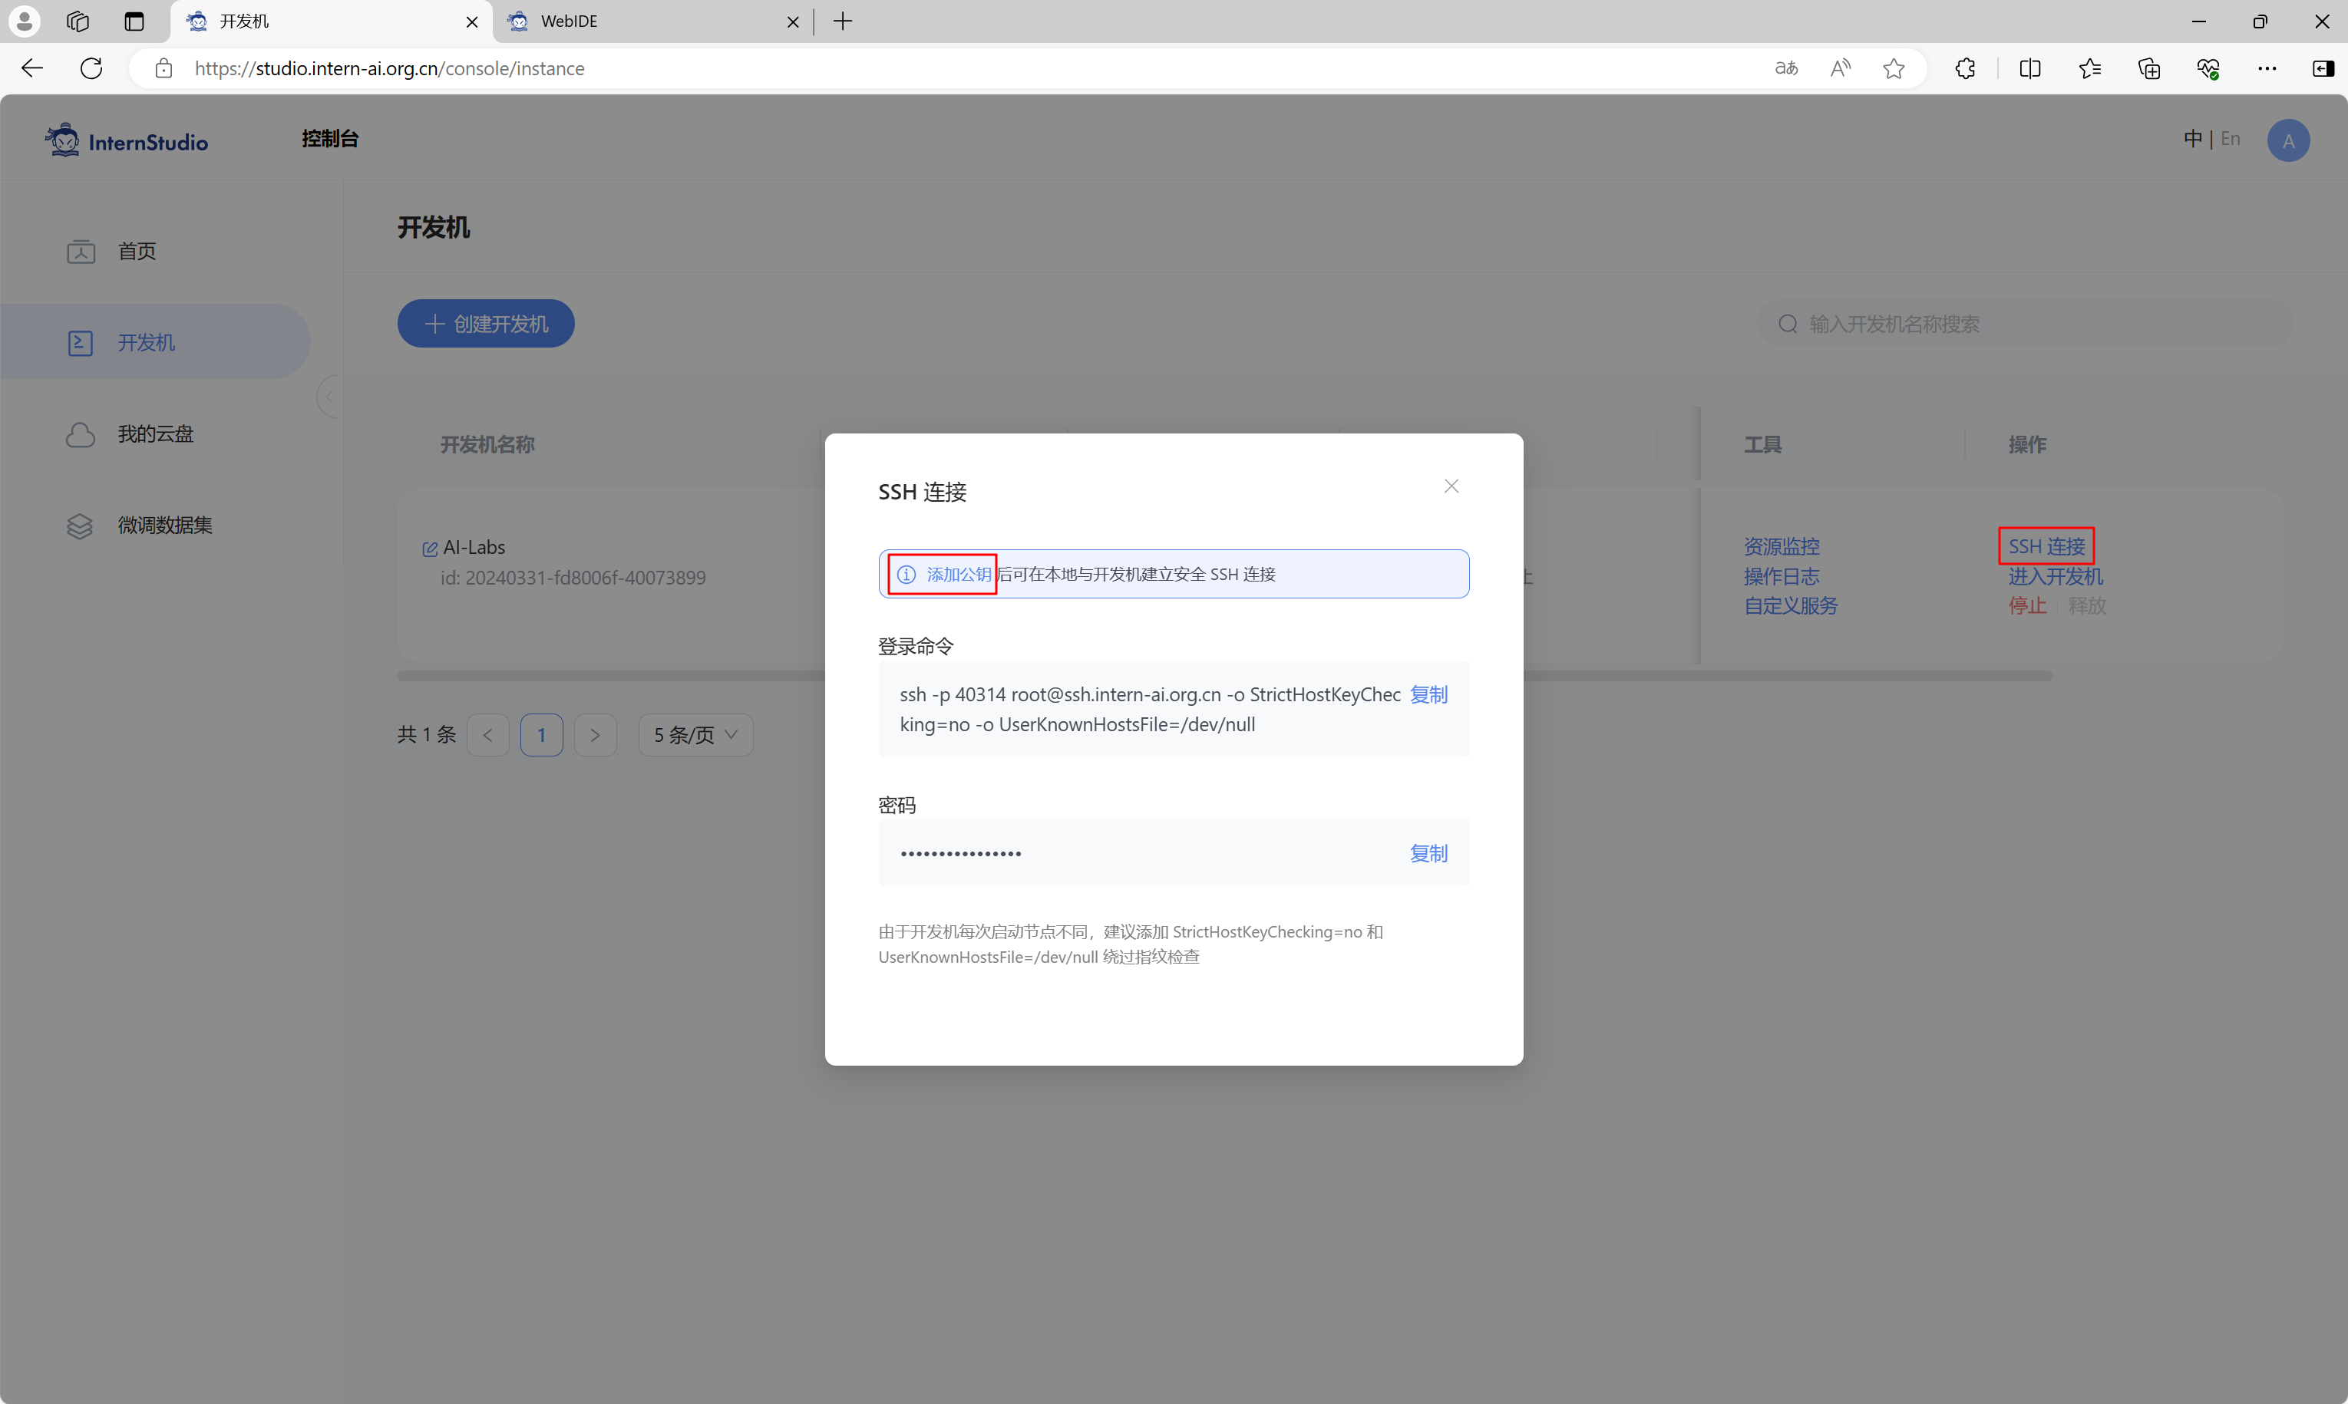Click the address bar URL

(x=389, y=68)
